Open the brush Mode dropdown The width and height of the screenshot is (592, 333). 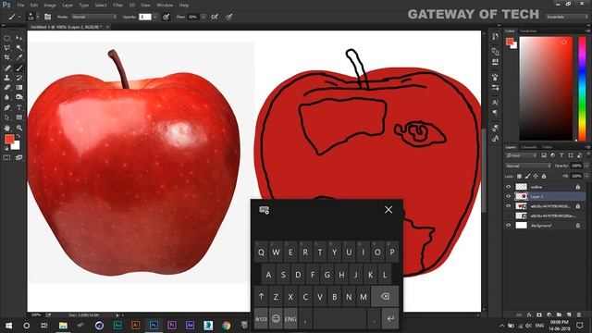coord(94,17)
